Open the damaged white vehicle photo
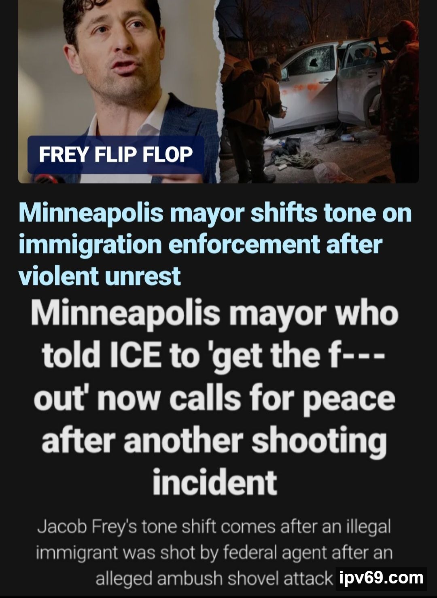 tap(320, 91)
